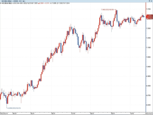This screenshot has width=153, height=115.
Task: Click the red 0.0004 change value in legend
Action: 41,3
